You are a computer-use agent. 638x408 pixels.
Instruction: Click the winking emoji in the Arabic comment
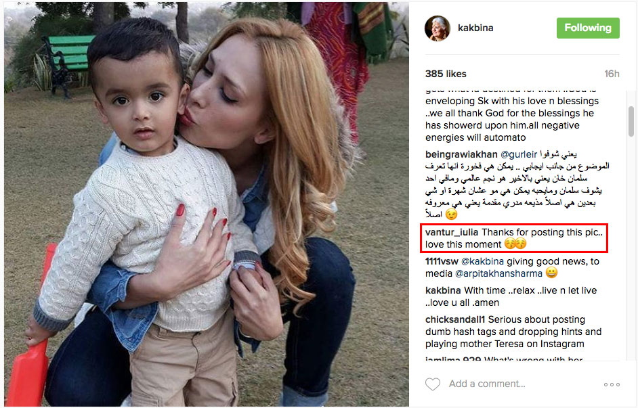tap(451, 214)
